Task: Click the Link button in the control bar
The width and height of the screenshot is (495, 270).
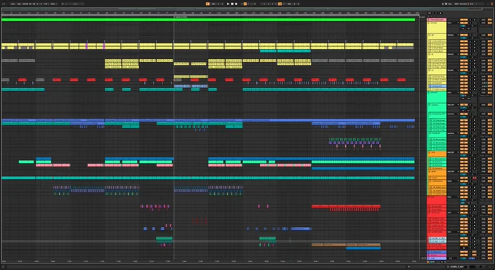Action: (12, 4)
